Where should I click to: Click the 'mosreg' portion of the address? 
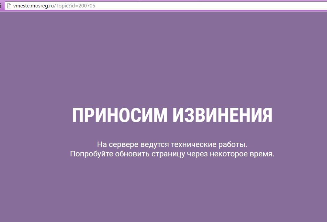pos(39,5)
